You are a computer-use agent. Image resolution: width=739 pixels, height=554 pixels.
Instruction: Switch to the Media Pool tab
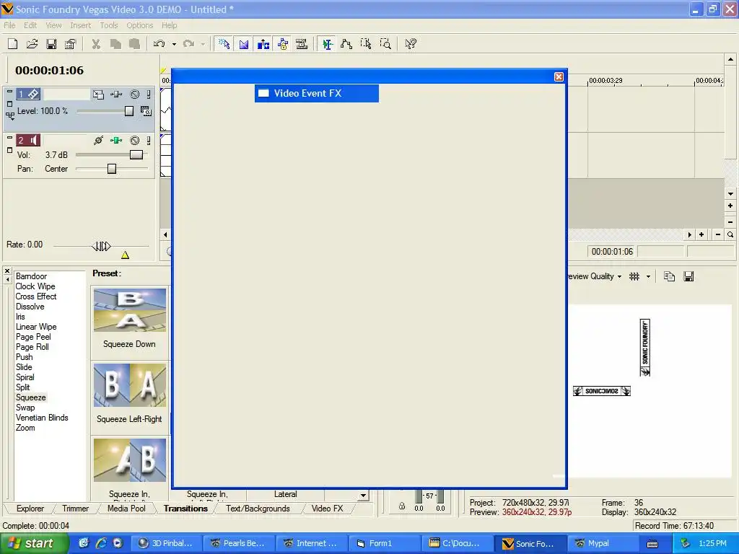click(126, 509)
